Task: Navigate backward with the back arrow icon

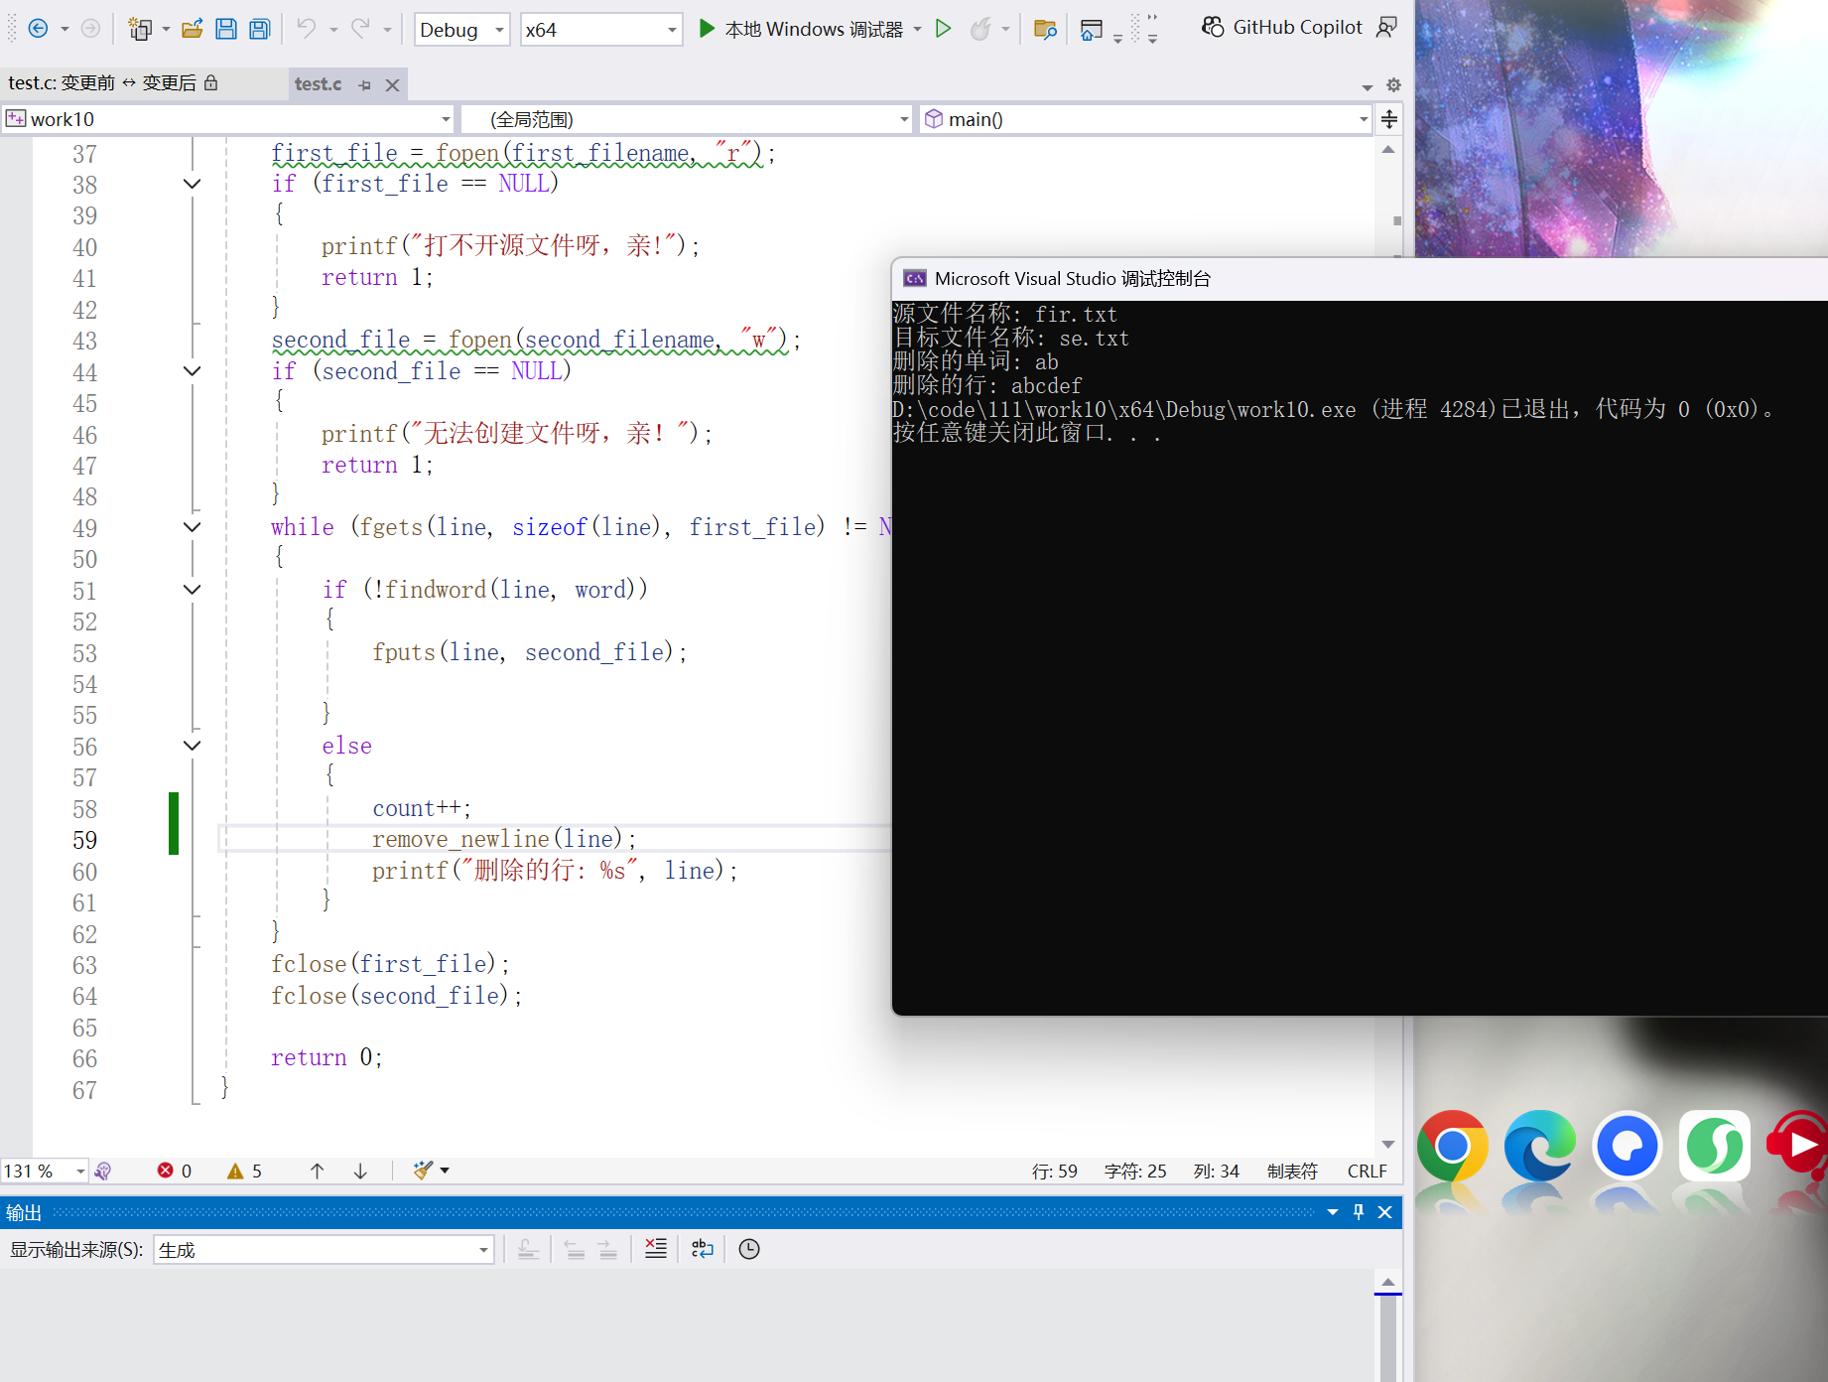Action: 39,29
